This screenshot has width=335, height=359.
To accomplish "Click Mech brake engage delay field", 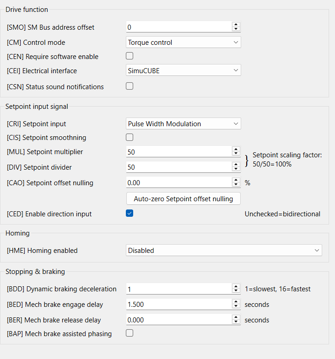I will click(178, 305).
